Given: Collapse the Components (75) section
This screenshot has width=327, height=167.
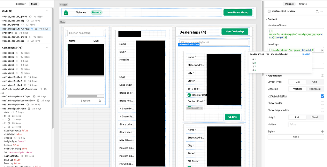Looking at the screenshot, I should pos(47,48).
